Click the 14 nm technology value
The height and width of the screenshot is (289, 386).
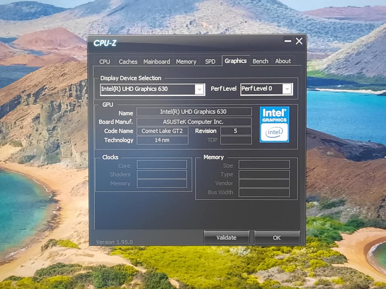(162, 140)
